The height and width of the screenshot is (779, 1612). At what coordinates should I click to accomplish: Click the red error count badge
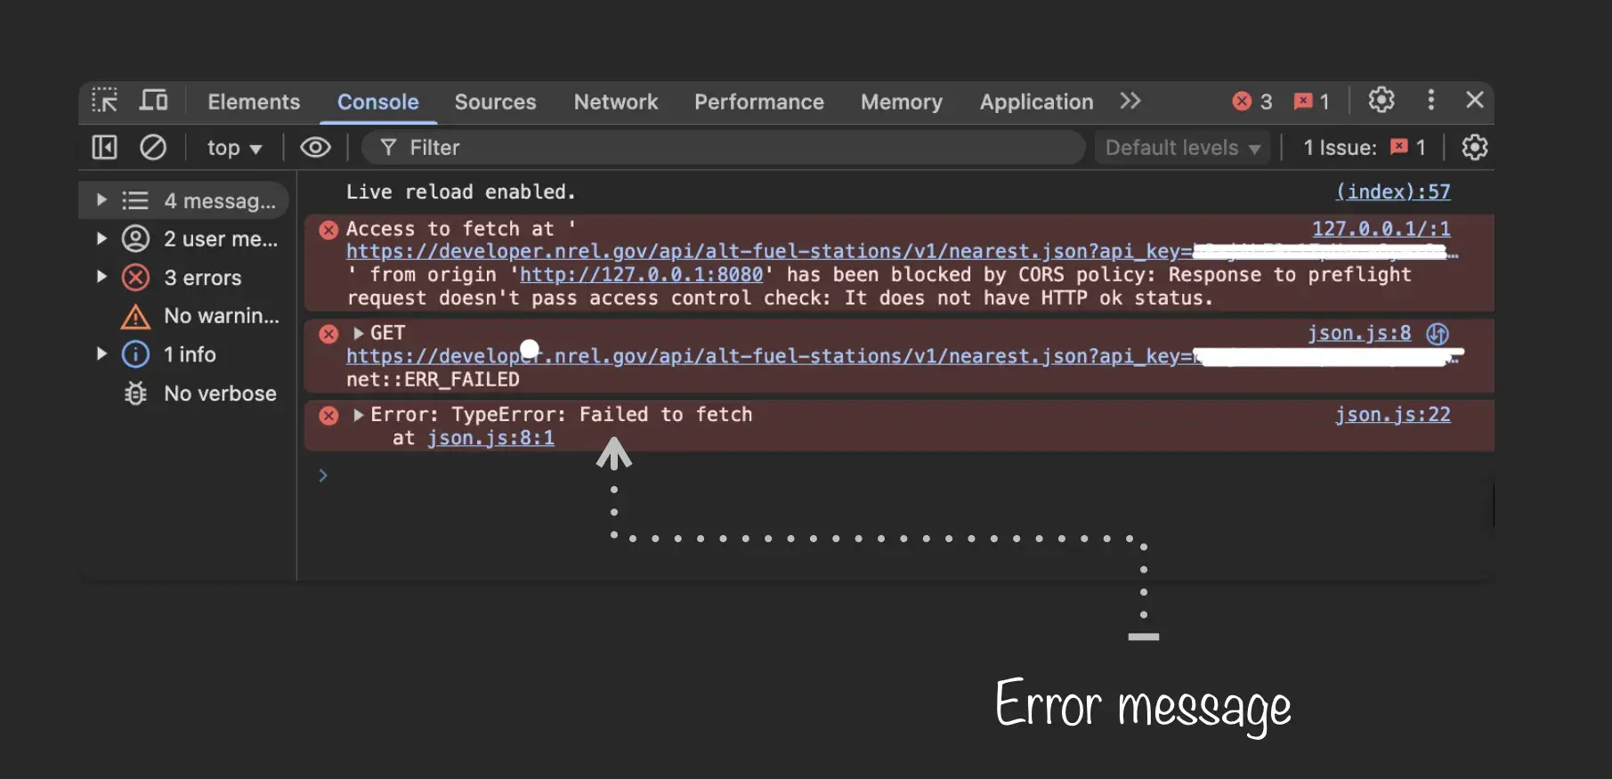[1252, 101]
